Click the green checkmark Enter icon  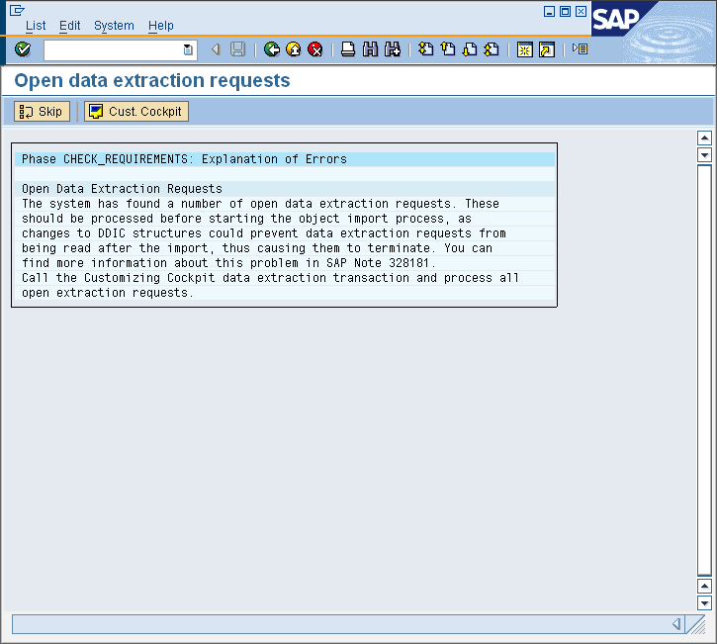coord(23,48)
